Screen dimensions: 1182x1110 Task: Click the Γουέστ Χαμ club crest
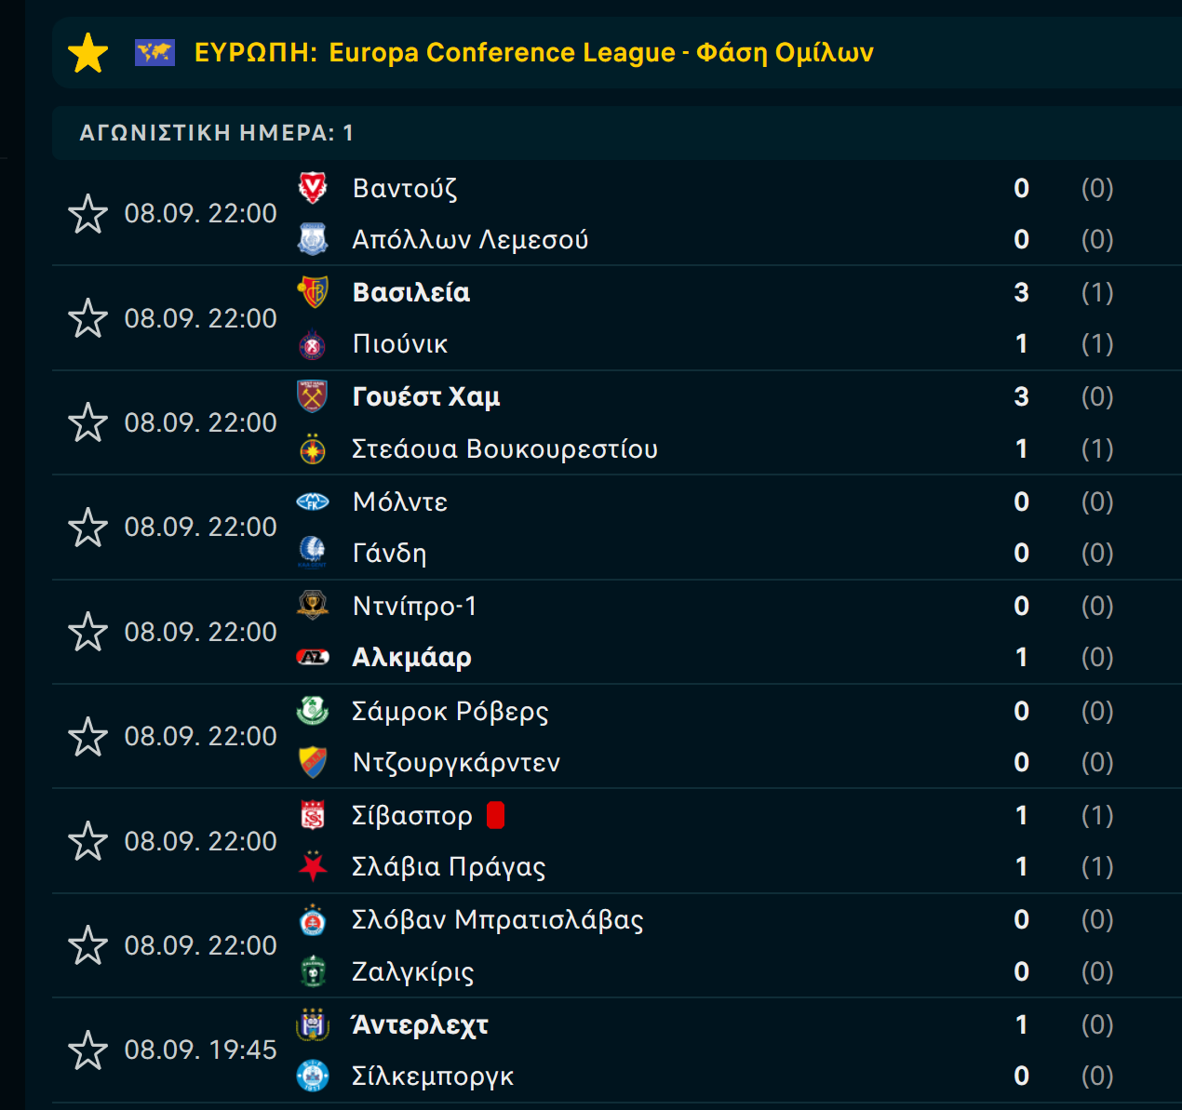313,396
